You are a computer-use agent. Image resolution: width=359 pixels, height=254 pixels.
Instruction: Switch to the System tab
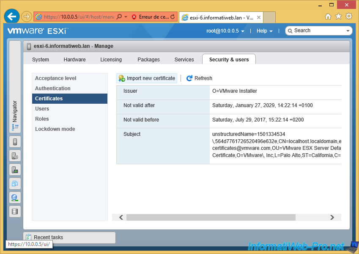(41, 60)
